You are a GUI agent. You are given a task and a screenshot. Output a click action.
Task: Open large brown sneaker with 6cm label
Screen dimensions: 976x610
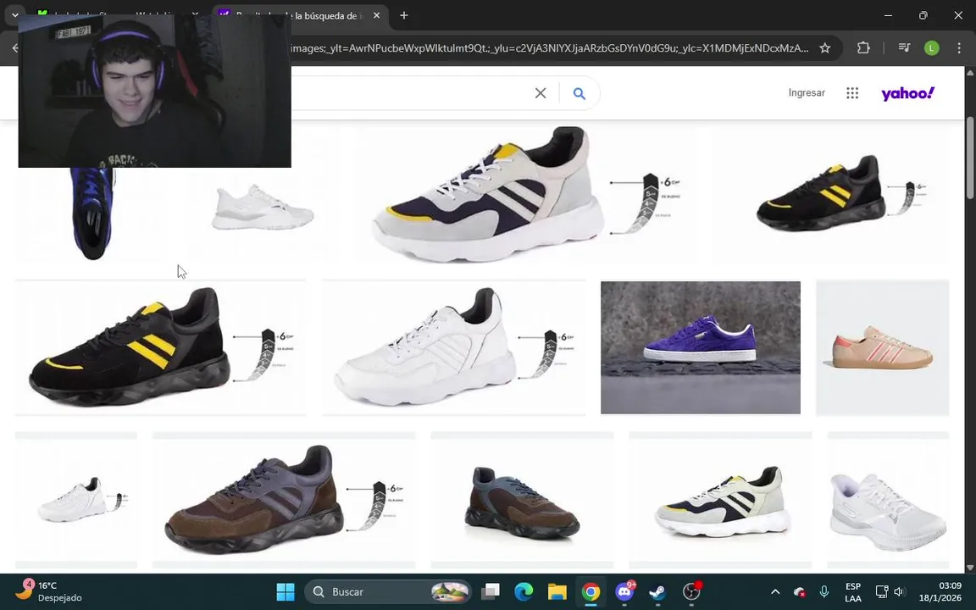tap(284, 499)
